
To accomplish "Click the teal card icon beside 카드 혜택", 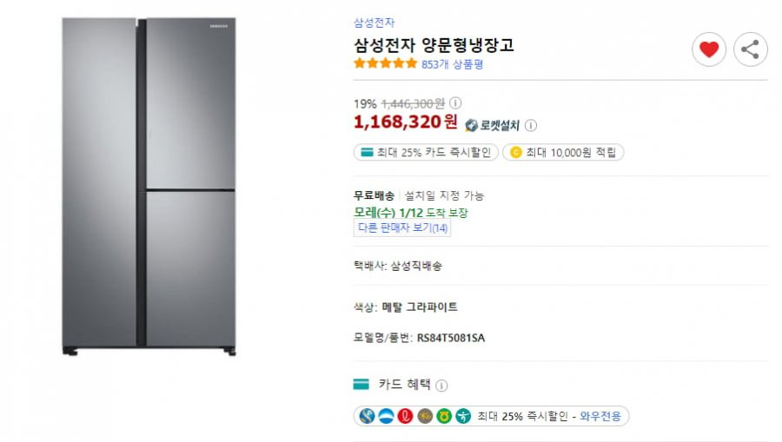I will pyautogui.click(x=361, y=384).
